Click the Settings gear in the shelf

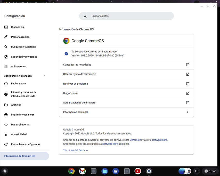coord(149,171)
